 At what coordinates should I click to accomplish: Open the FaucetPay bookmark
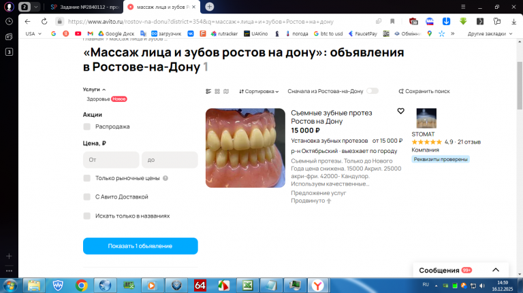pyautogui.click(x=362, y=33)
